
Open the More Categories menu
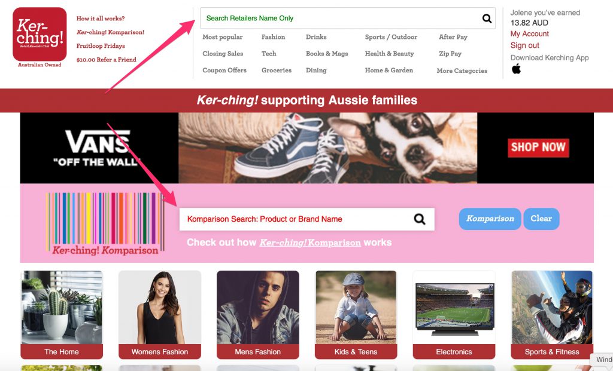click(x=462, y=70)
